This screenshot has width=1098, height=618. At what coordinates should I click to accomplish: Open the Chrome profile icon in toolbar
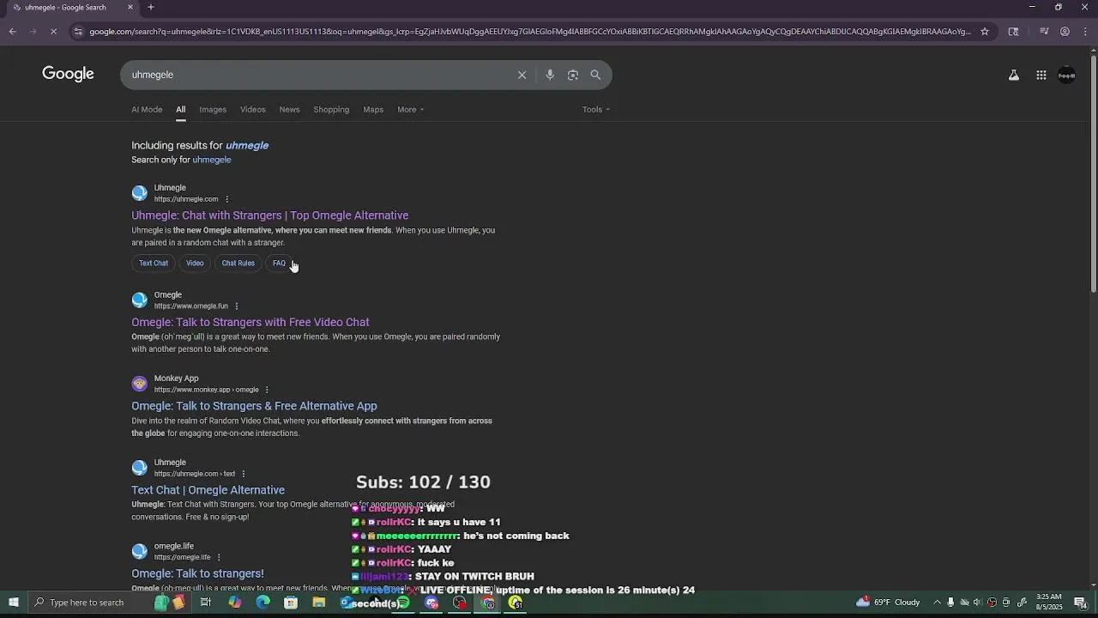click(1065, 32)
